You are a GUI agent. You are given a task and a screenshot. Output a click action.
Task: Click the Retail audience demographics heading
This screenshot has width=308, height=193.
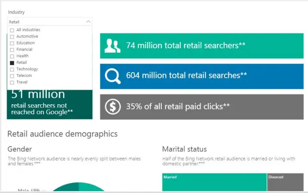pos(62,134)
